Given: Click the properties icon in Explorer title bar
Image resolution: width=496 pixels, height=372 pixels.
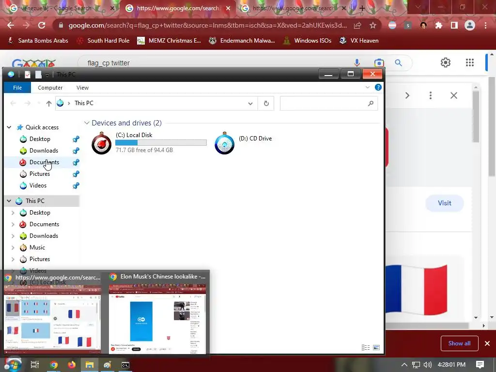Looking at the screenshot, I should (28, 74).
